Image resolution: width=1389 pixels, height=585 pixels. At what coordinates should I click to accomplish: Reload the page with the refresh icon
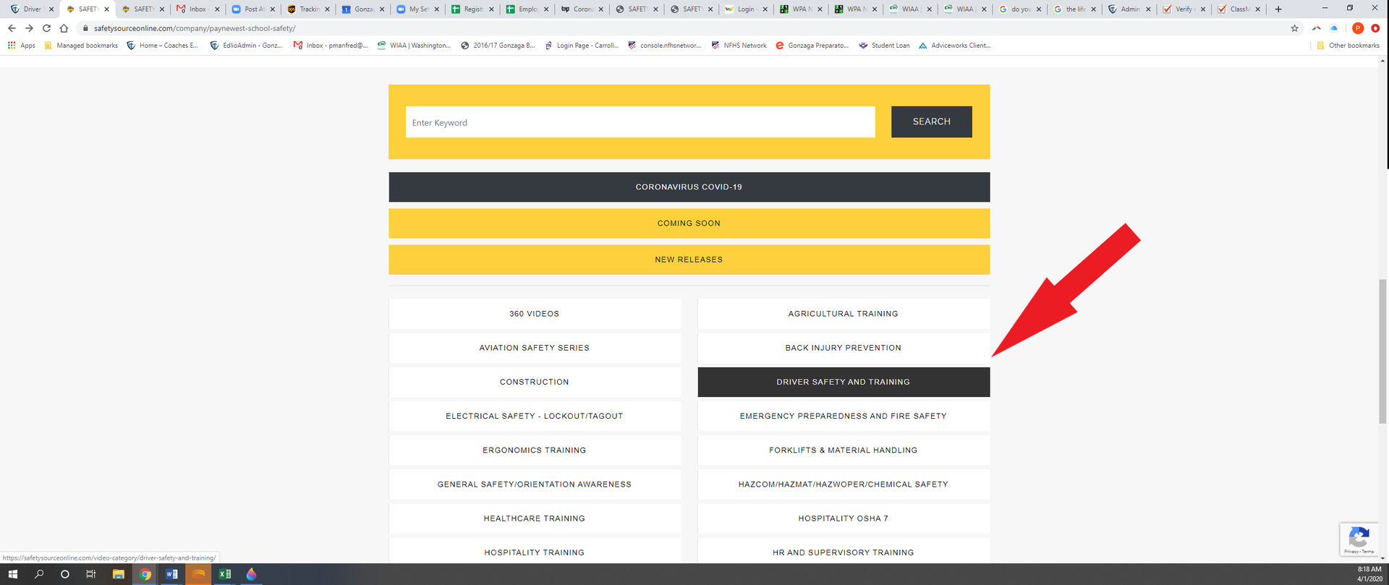46,28
